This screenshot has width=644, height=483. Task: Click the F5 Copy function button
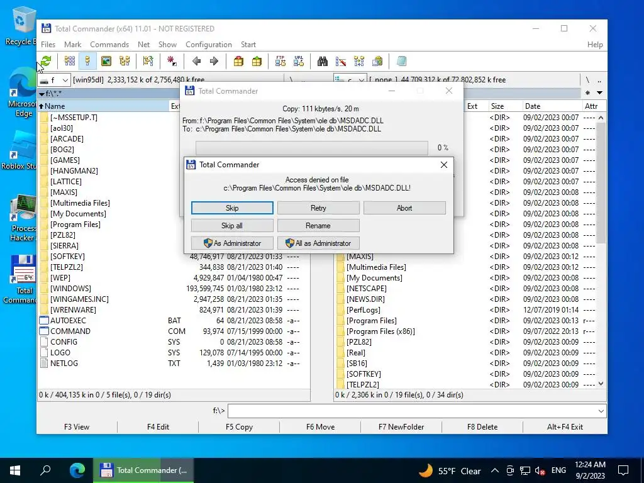point(239,427)
